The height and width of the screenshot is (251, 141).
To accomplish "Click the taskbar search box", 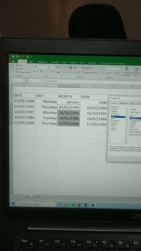I will point(36,204).
